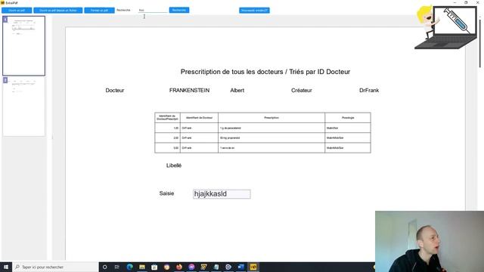Select page 2 thumbnail in sidebar
The height and width of the screenshot is (272, 484).
pos(23,107)
